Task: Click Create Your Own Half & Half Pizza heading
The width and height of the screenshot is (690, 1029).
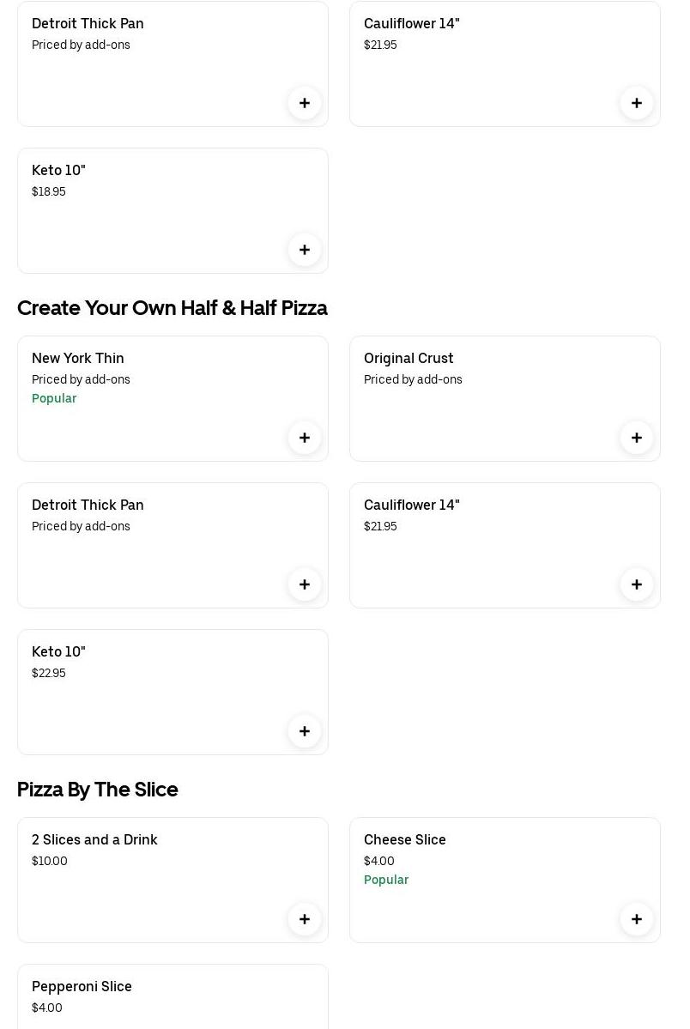Action: pyautogui.click(x=172, y=308)
